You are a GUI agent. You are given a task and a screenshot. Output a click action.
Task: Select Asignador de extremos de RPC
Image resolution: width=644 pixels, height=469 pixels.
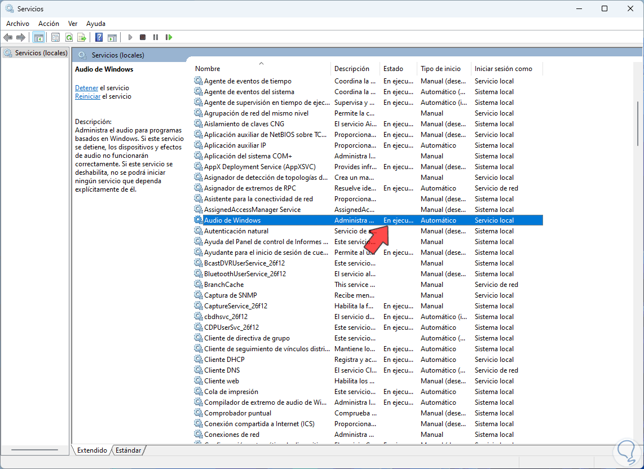click(250, 188)
